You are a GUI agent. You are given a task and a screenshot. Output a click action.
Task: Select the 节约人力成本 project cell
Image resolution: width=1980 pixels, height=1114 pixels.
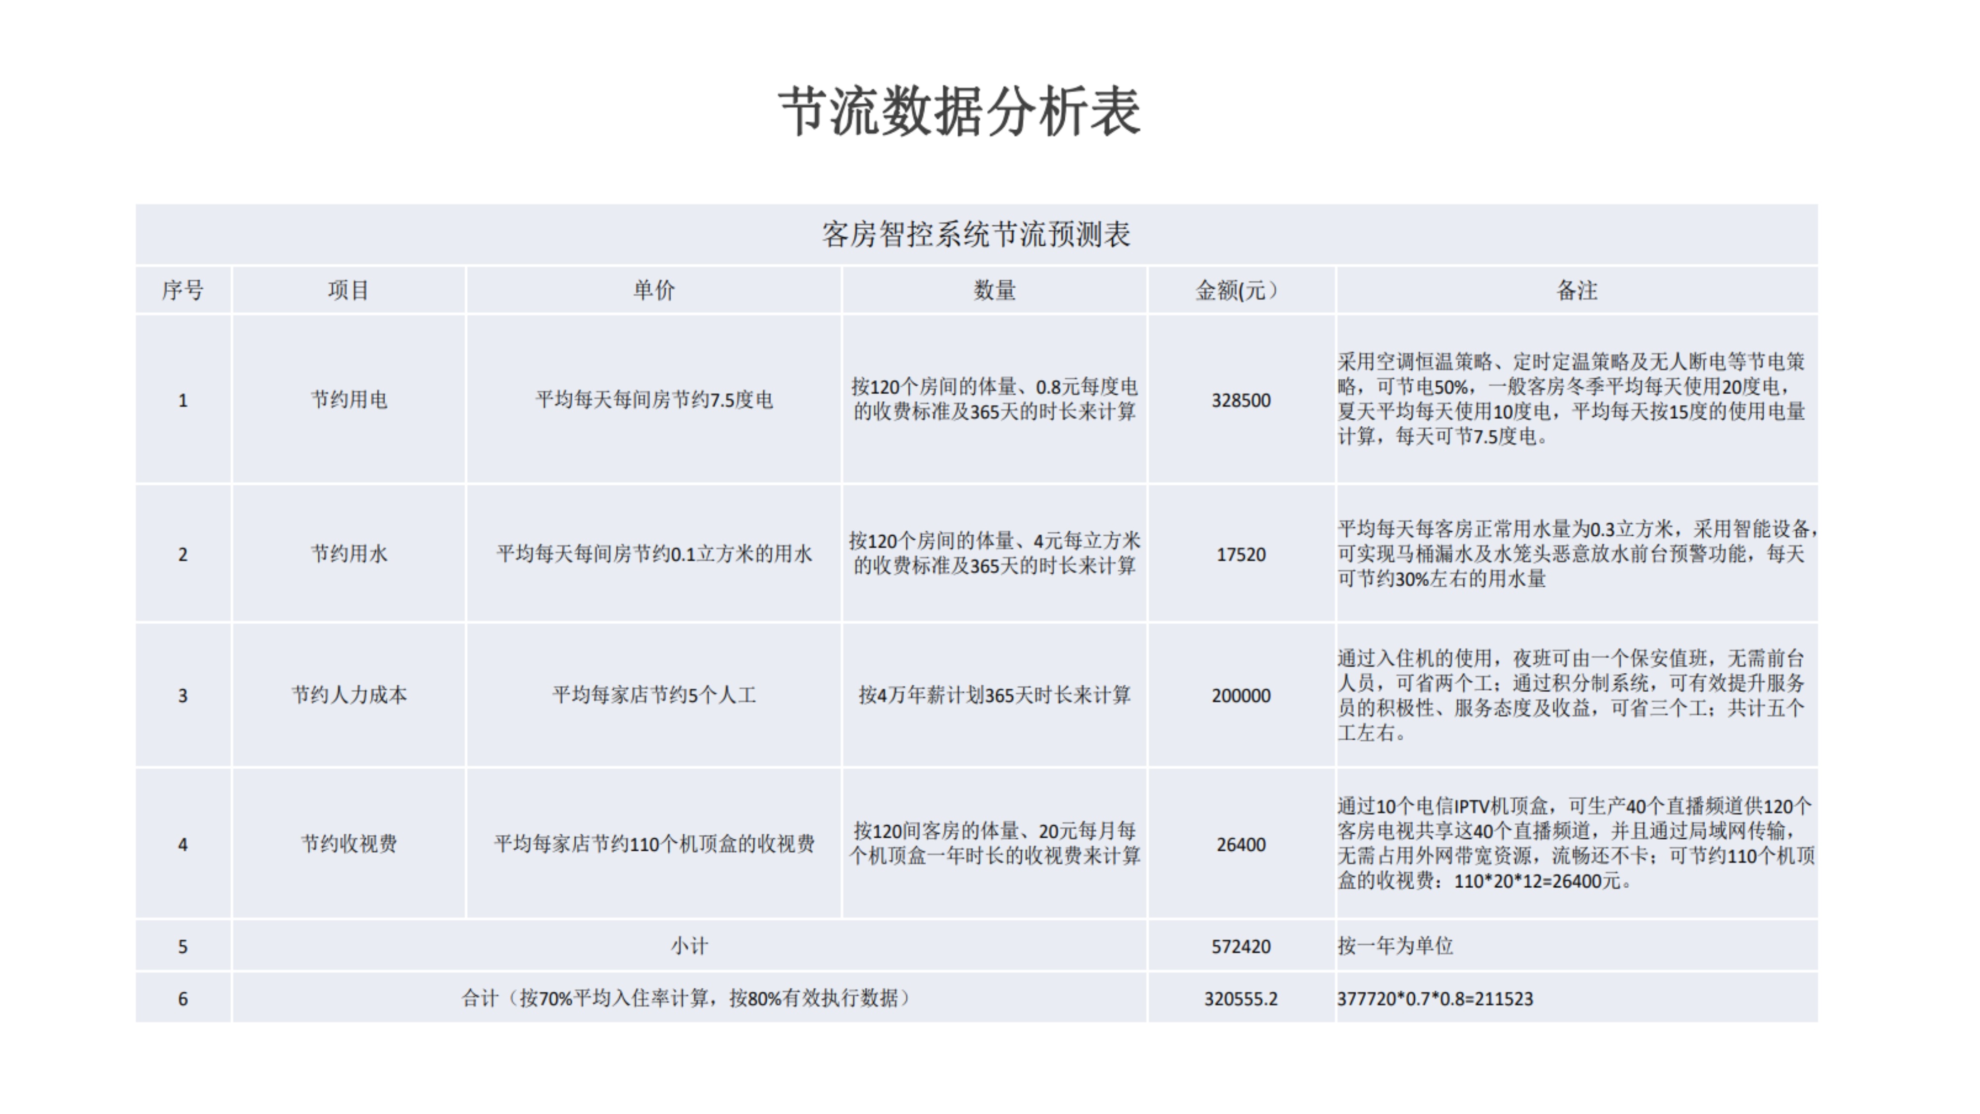pyautogui.click(x=348, y=695)
